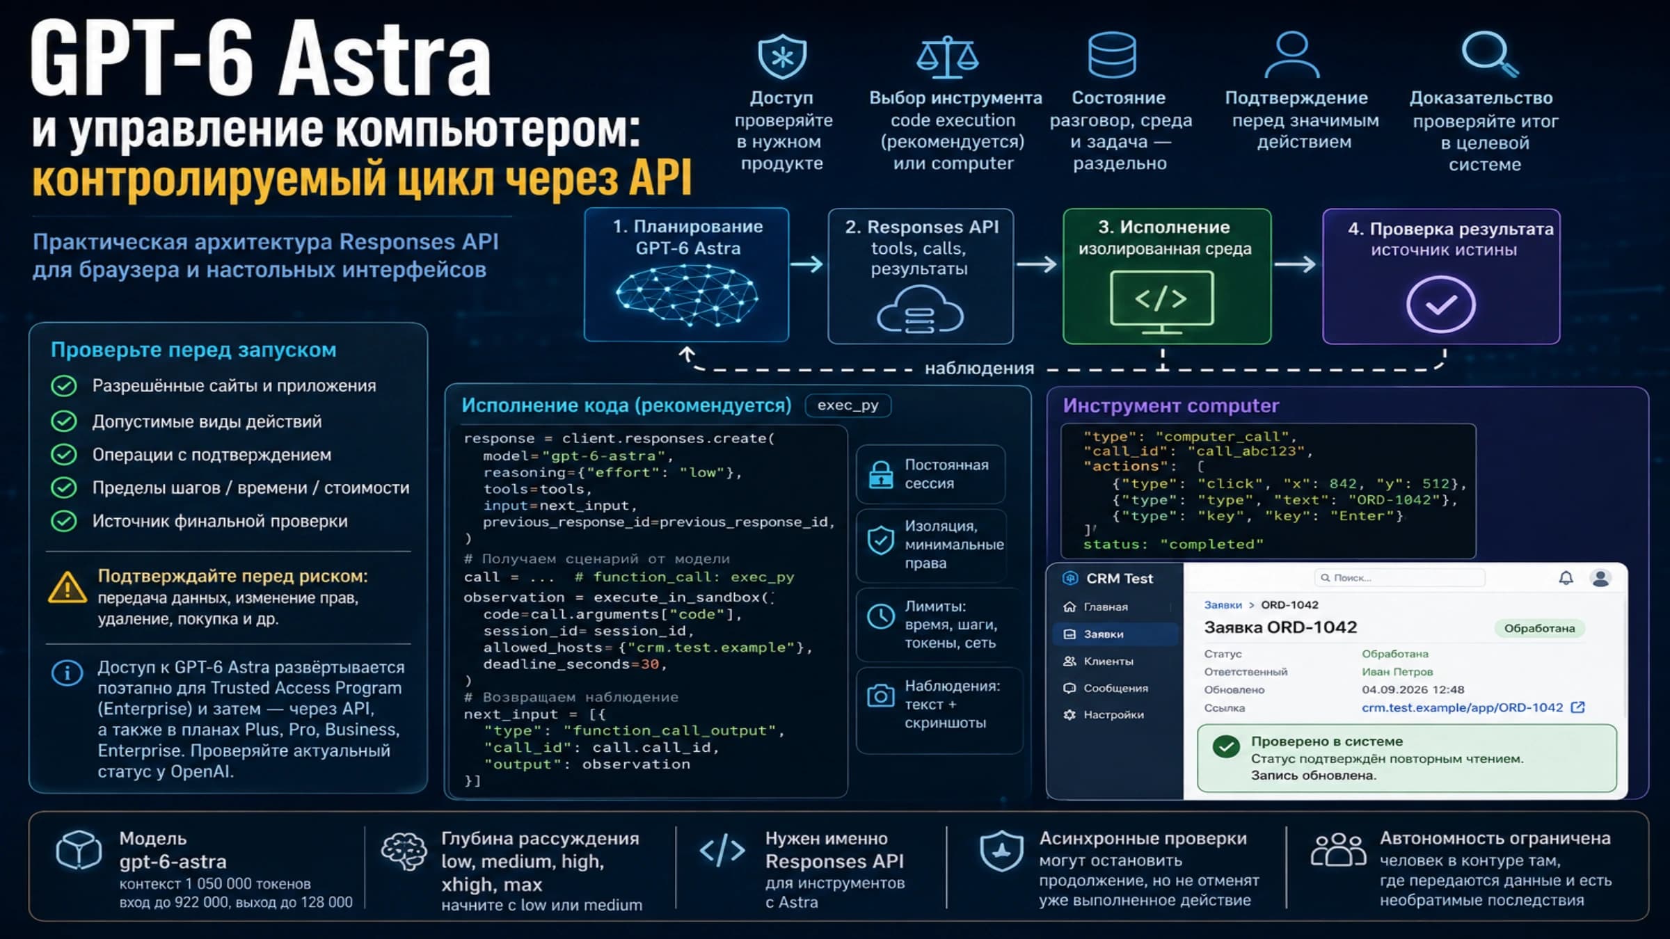
Task: Click the Иван Петров responsible link
Action: point(1397,672)
